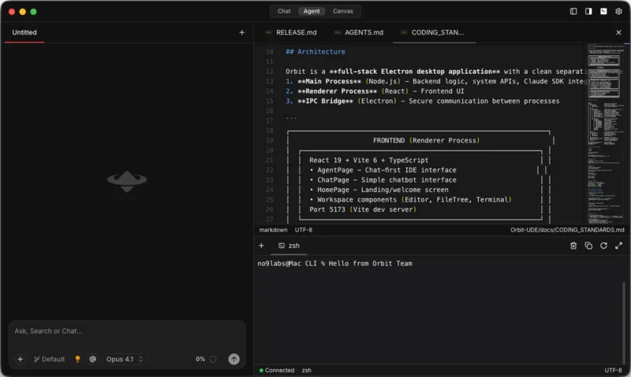Click the zsh label in bottom status bar
This screenshot has height=377, width=631.
point(306,370)
